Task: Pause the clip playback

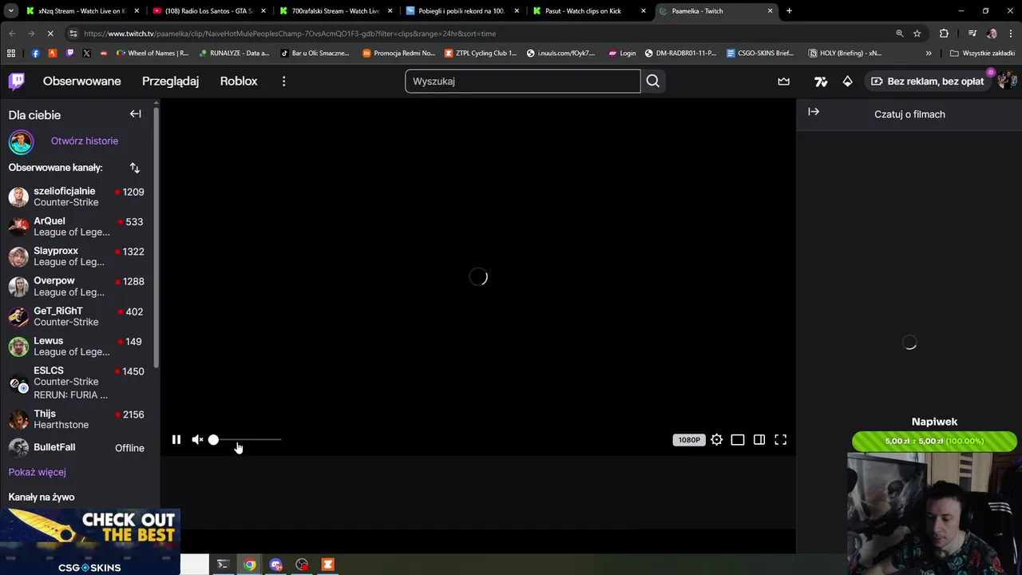Action: (176, 440)
